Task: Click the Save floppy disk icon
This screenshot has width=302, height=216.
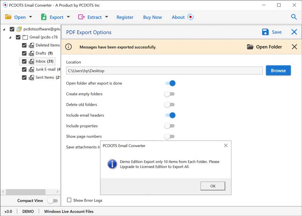Action: coord(265,32)
